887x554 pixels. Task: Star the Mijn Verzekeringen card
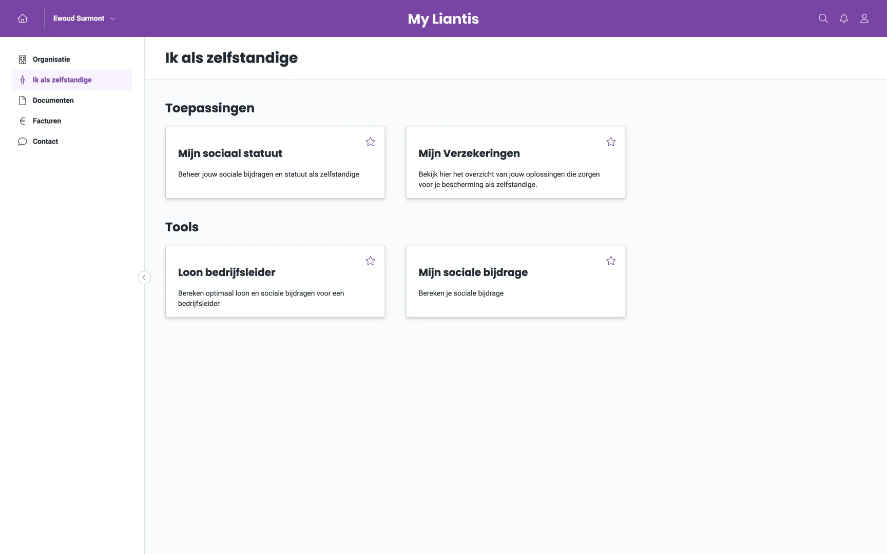[611, 142]
